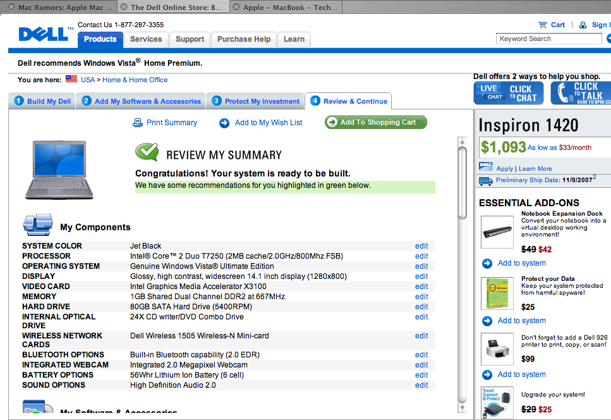611x420 pixels.
Task: Click the My Components computers icon
Action: point(38,225)
